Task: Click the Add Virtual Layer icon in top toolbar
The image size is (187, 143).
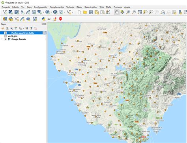Action: coord(34,12)
